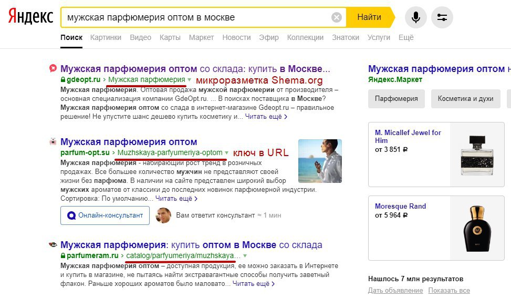
Task: Click the green Яндекс.Маркет source label
Action: [x=395, y=79]
